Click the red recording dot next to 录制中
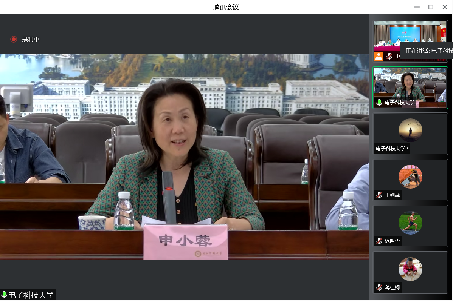This screenshot has height=301, width=453. 14,39
